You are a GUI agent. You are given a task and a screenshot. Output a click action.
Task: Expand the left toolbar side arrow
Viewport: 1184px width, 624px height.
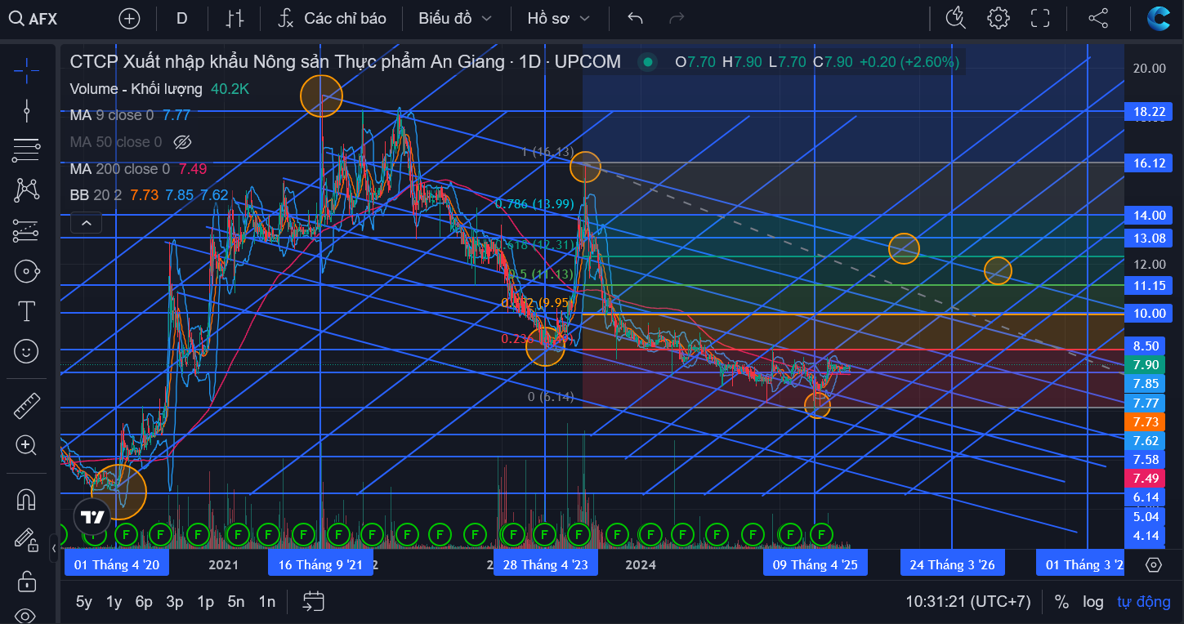pyautogui.click(x=54, y=548)
